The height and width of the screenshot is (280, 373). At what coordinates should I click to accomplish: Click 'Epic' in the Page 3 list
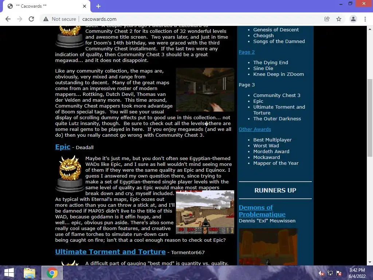pos(258,101)
